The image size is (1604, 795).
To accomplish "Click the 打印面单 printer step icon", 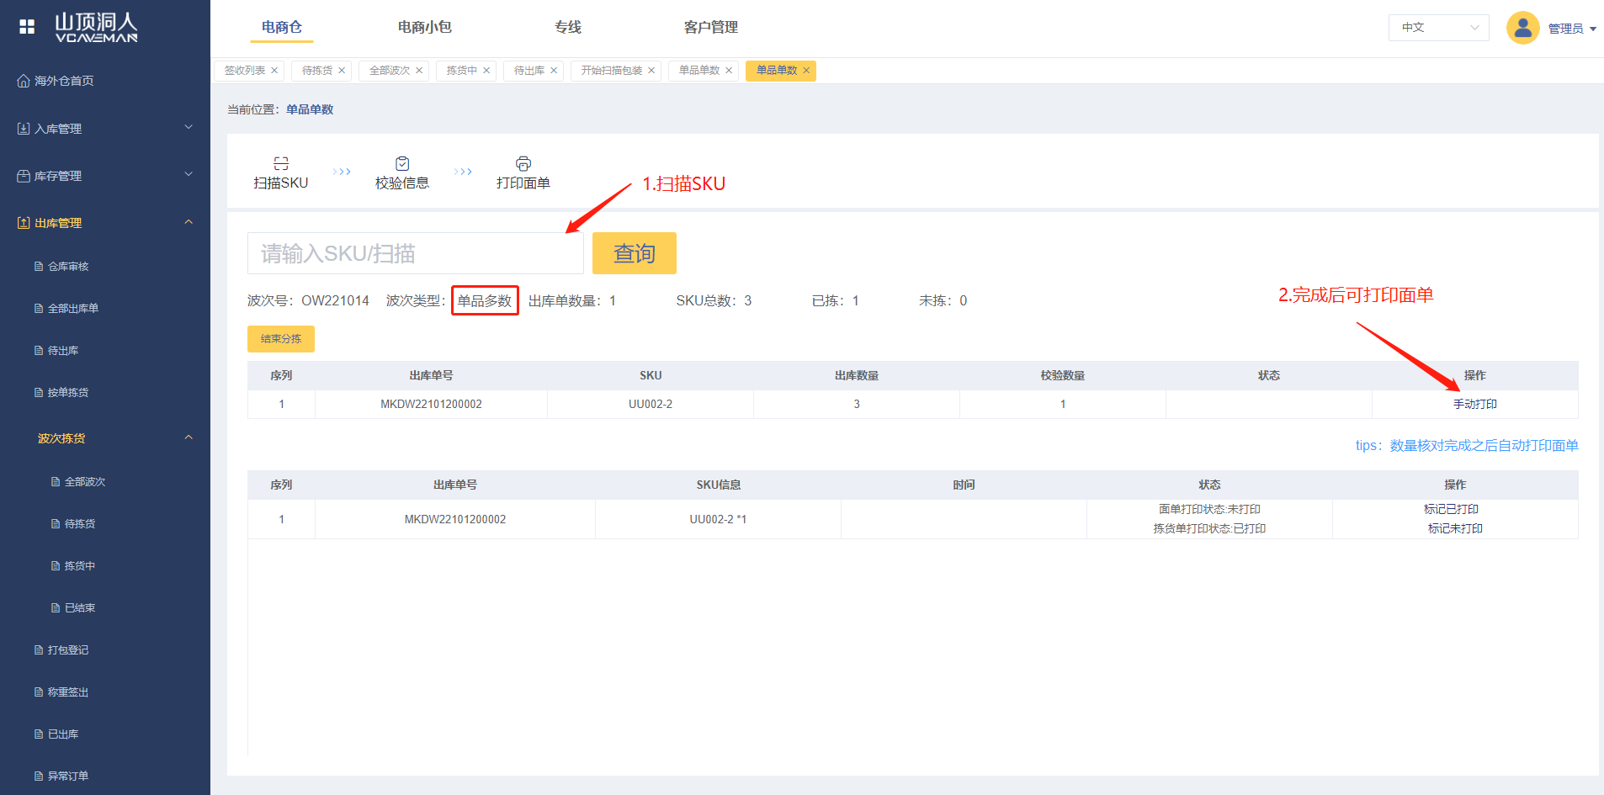I will click(x=523, y=163).
